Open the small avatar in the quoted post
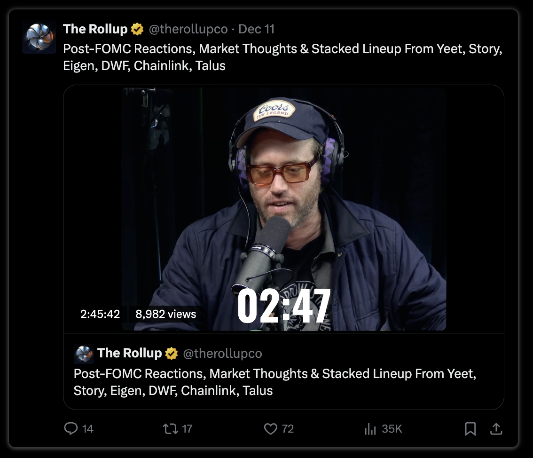This screenshot has width=533, height=458. tap(83, 354)
